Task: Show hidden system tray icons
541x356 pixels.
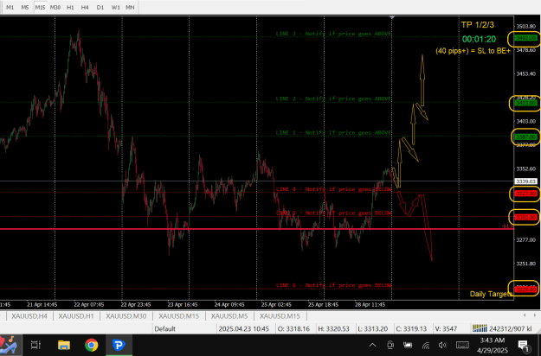Action: point(372,345)
